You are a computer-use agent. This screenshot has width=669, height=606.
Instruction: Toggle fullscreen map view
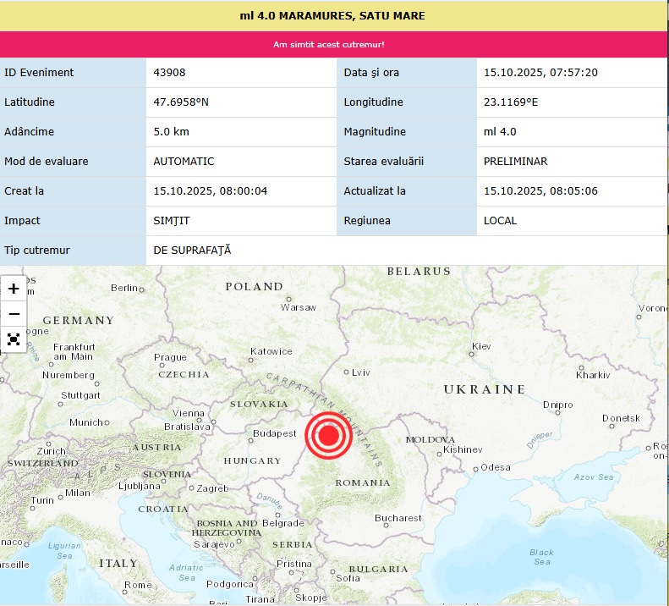coord(14,339)
